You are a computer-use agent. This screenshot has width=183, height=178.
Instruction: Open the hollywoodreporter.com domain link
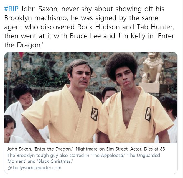37,168
